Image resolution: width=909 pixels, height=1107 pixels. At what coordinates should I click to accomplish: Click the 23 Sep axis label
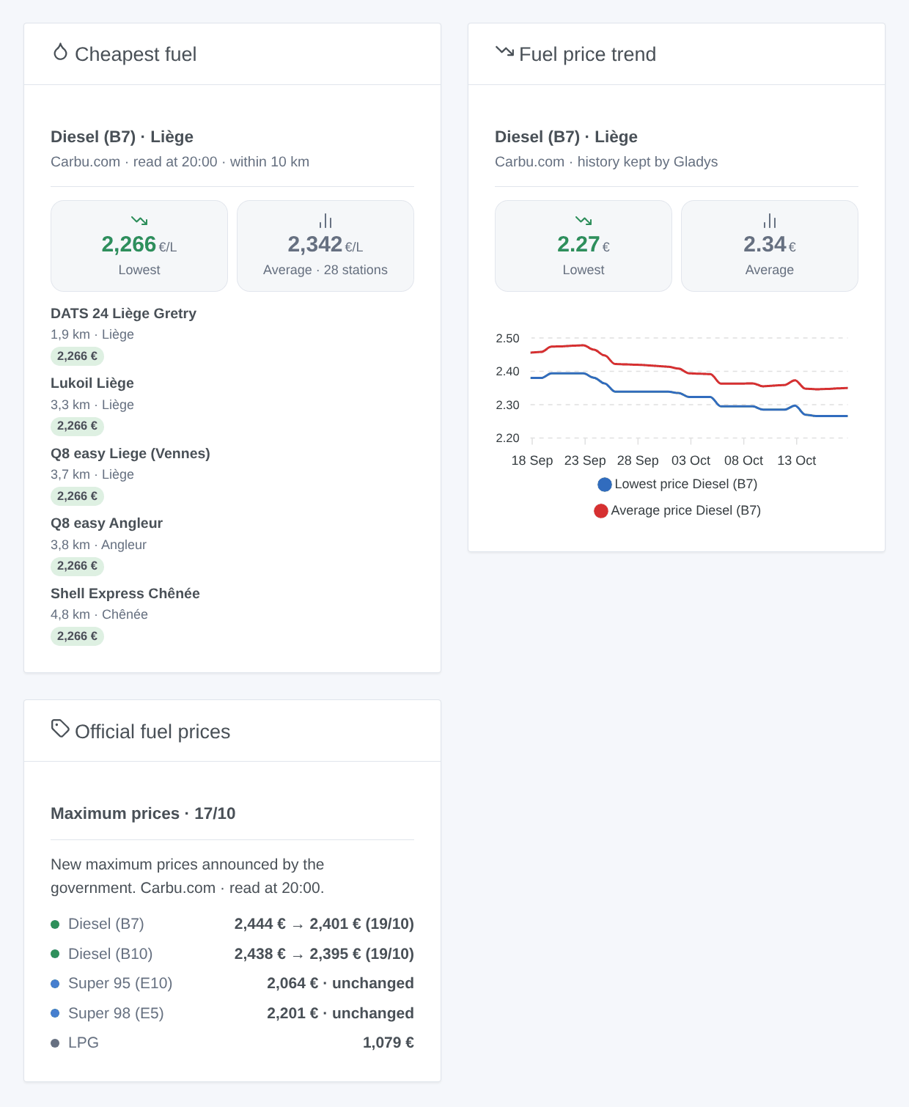pos(585,460)
